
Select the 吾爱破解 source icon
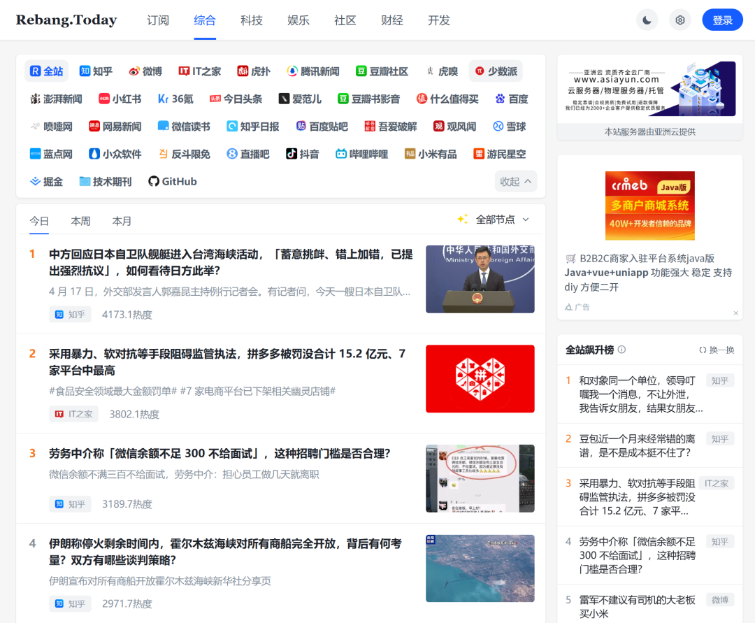click(x=391, y=126)
